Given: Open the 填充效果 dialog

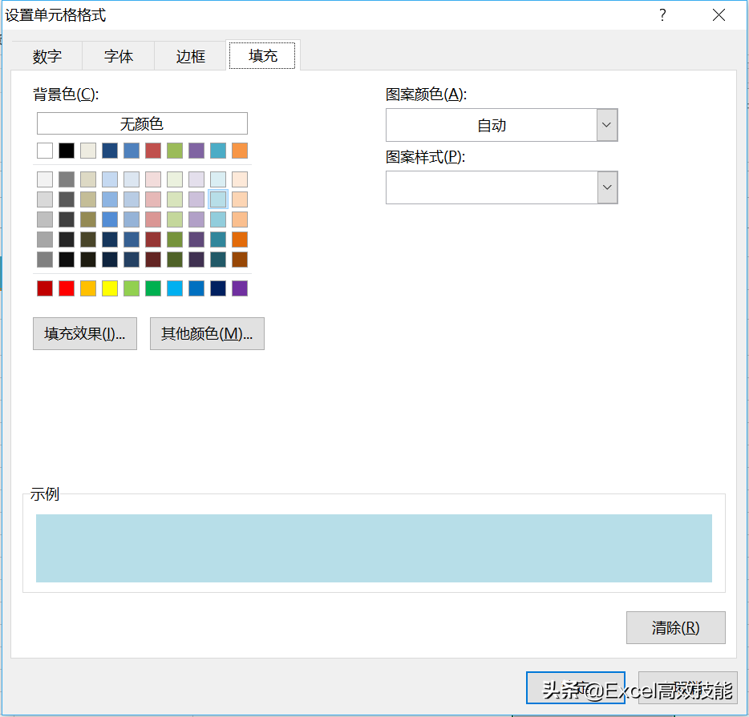Looking at the screenshot, I should tap(85, 333).
